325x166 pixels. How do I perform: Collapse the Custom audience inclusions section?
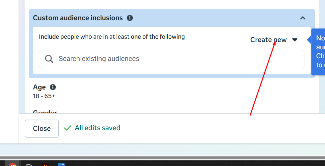tap(302, 18)
